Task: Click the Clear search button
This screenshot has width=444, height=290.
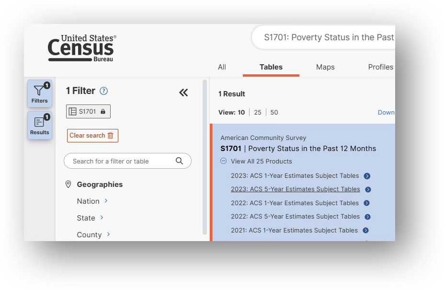Action: pos(92,136)
